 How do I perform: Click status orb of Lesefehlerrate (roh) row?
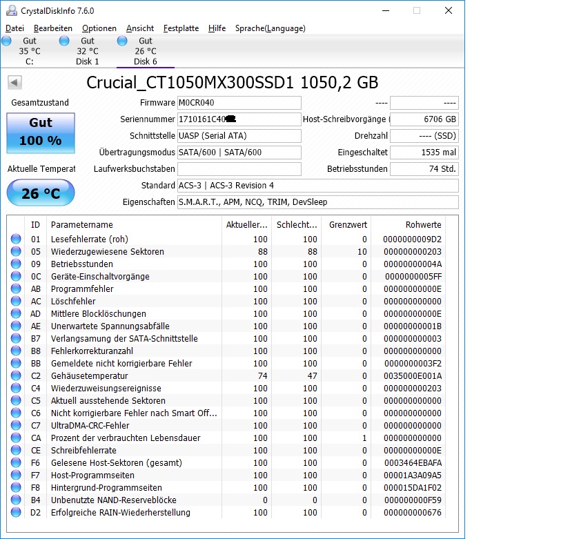pos(16,239)
